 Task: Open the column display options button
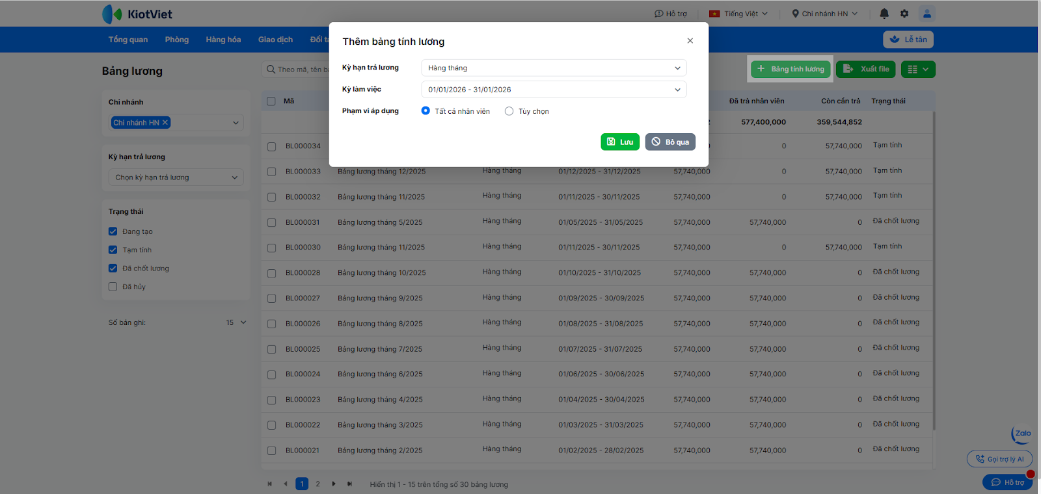(918, 70)
